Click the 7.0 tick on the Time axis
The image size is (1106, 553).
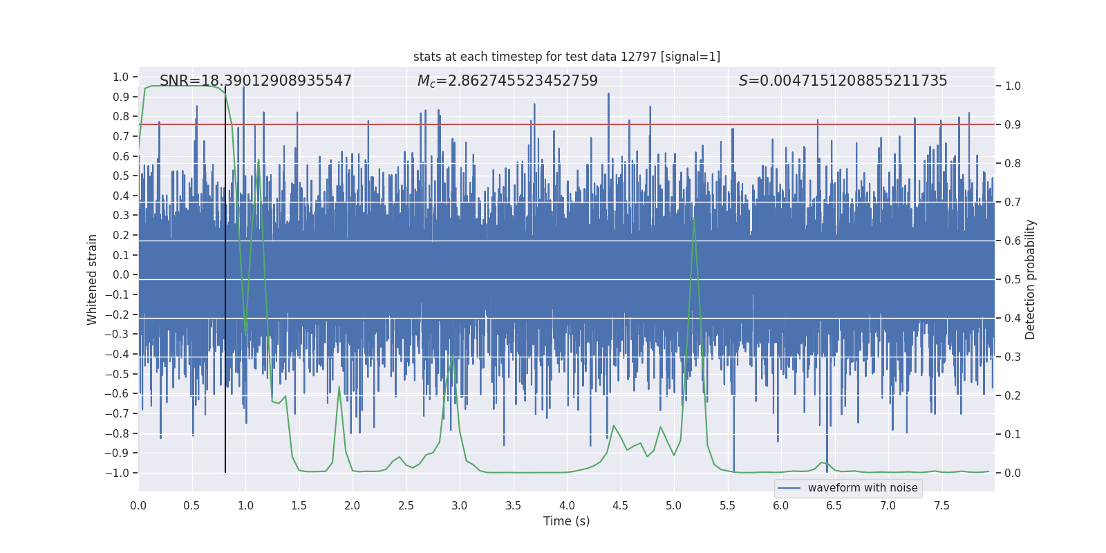coord(888,505)
